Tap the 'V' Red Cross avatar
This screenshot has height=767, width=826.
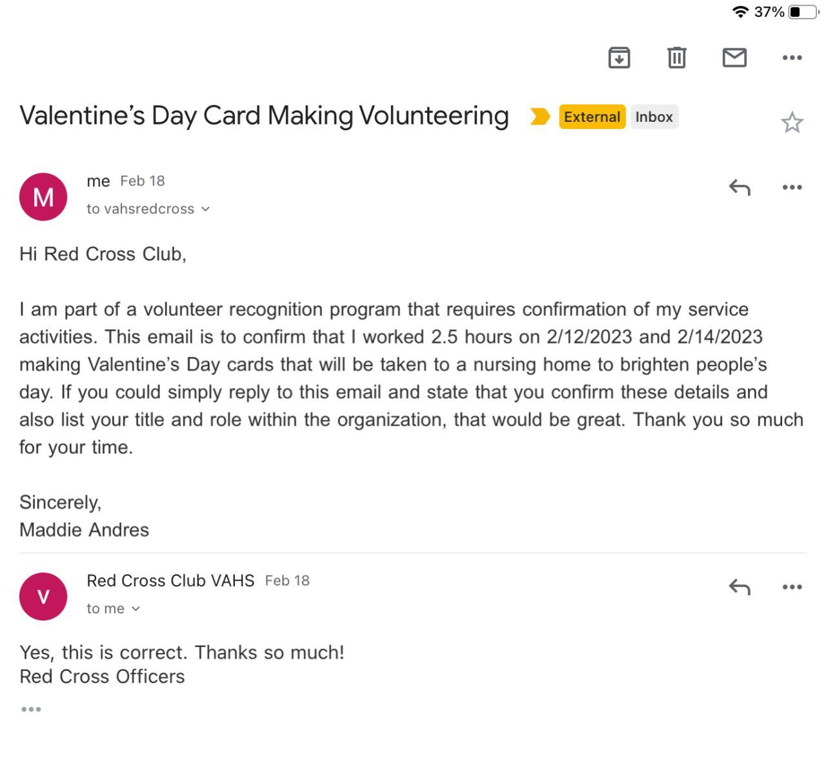(x=43, y=596)
